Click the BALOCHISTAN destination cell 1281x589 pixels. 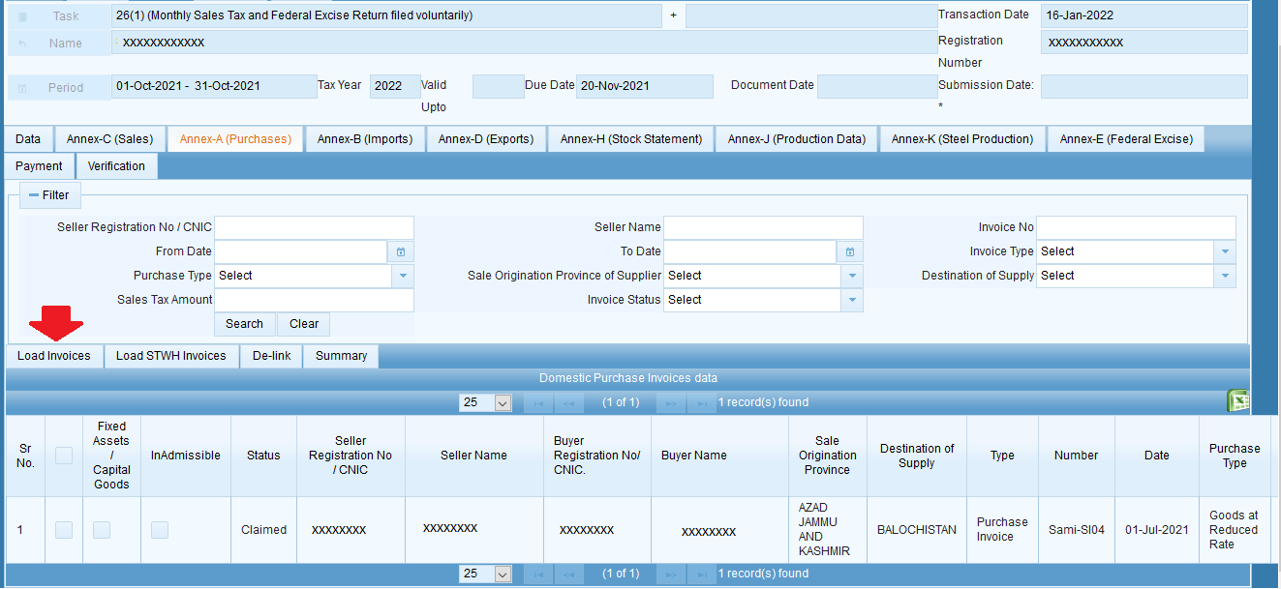tap(917, 530)
